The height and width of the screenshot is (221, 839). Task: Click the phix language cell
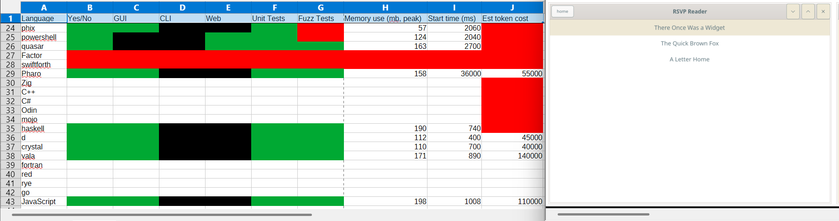44,28
